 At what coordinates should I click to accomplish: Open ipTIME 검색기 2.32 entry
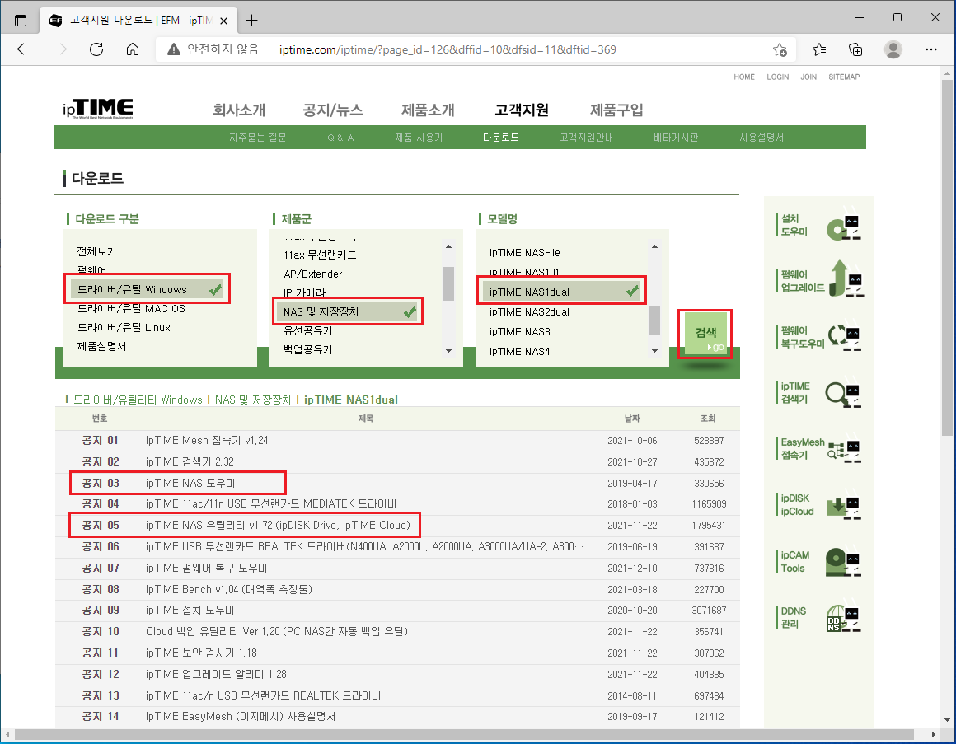tap(190, 462)
